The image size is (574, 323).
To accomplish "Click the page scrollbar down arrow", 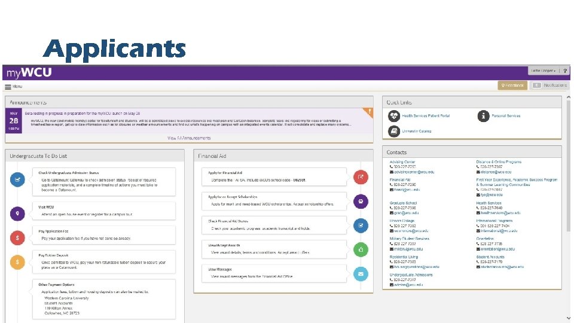I will pos(569,318).
